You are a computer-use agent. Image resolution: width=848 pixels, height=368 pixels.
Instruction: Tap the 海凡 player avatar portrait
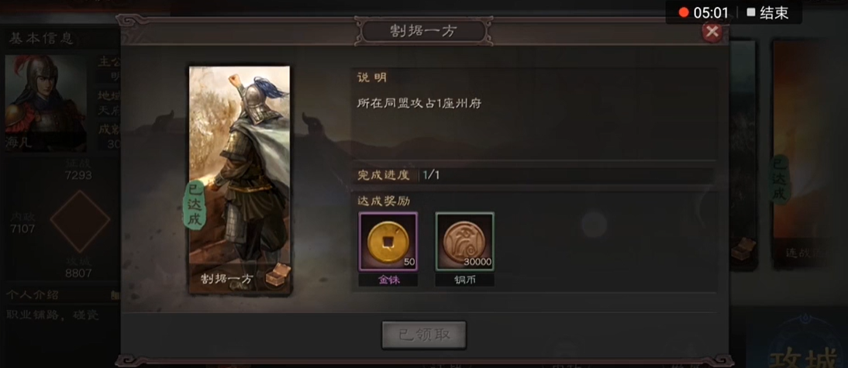coord(46,103)
